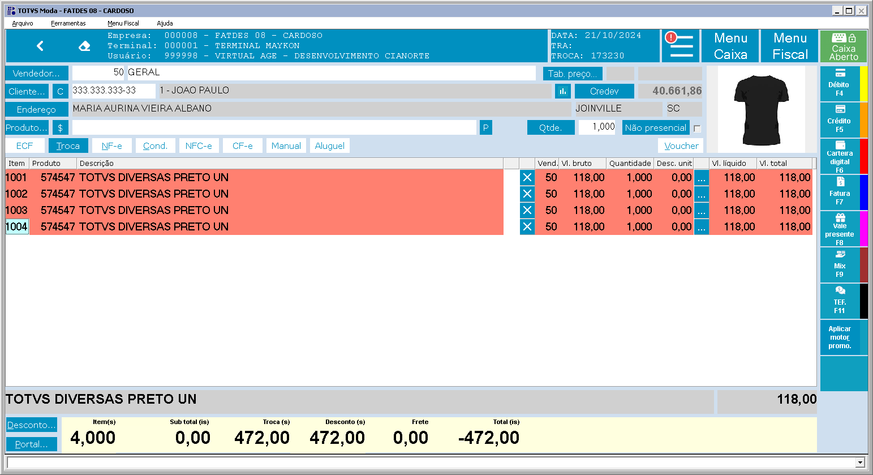The width and height of the screenshot is (873, 475).
Task: Pick Vale presente F8 payment
Action: pos(840,229)
